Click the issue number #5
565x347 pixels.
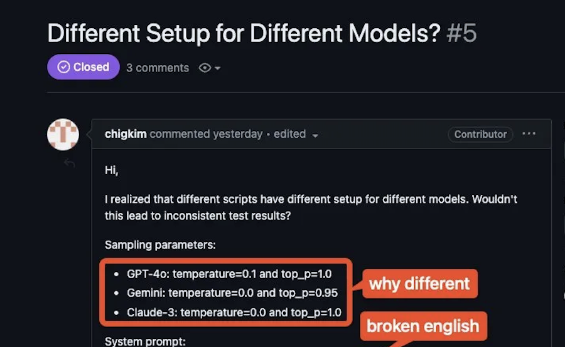click(461, 33)
